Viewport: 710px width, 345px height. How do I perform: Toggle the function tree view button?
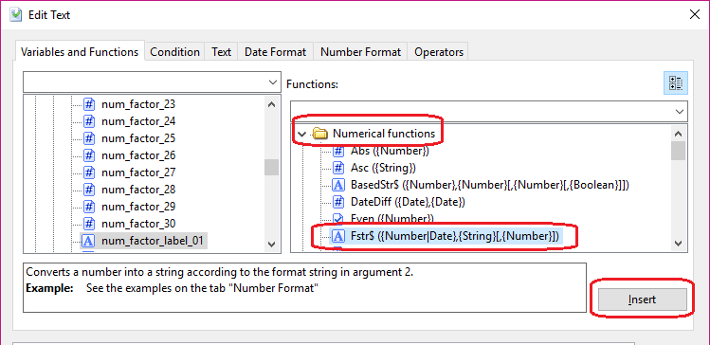676,82
